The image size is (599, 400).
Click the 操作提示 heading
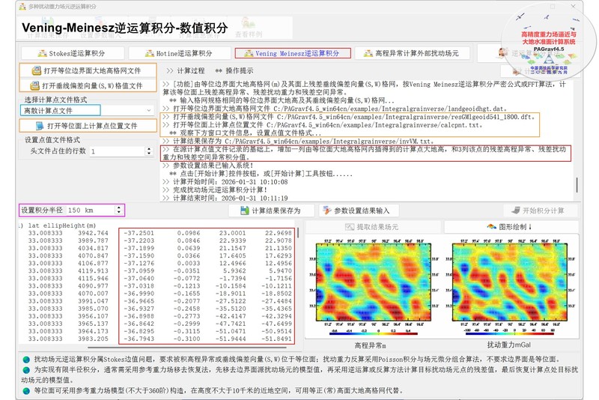click(x=239, y=70)
